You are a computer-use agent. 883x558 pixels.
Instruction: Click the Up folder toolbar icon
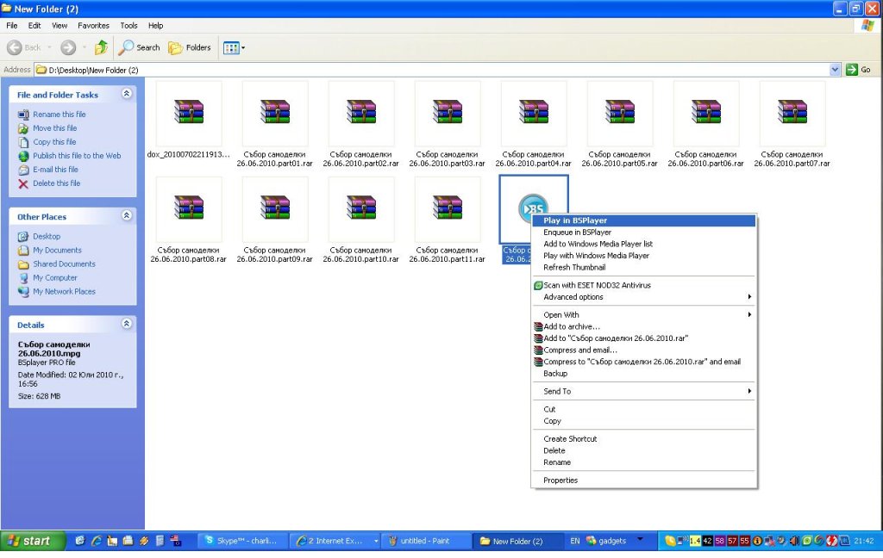coord(101,47)
